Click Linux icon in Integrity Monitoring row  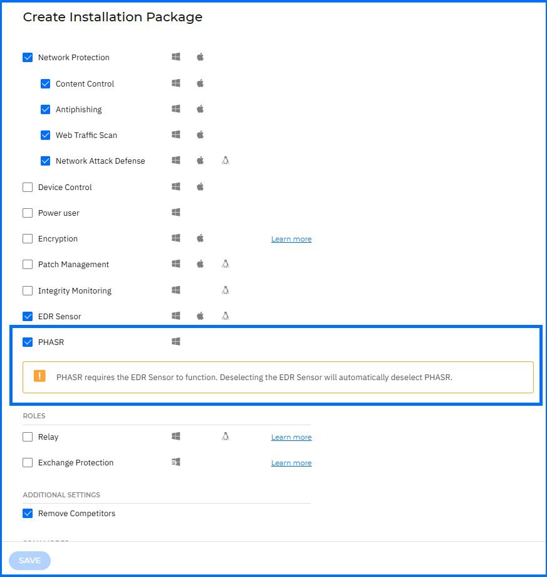[x=226, y=290]
